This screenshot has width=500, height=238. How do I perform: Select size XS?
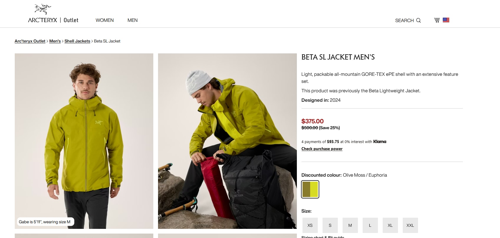(310, 225)
